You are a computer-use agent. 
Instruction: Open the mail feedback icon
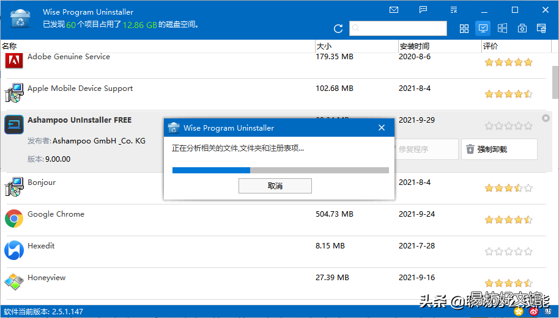394,10
